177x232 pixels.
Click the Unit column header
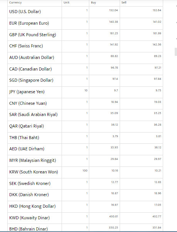point(66,3)
